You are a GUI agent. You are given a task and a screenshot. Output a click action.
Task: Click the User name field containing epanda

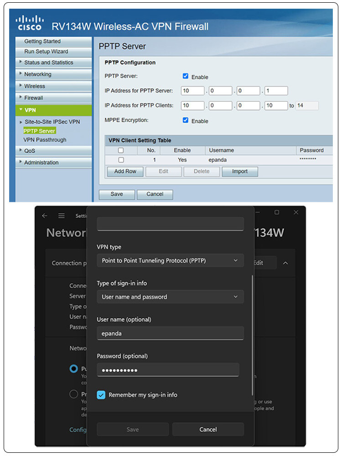point(170,333)
